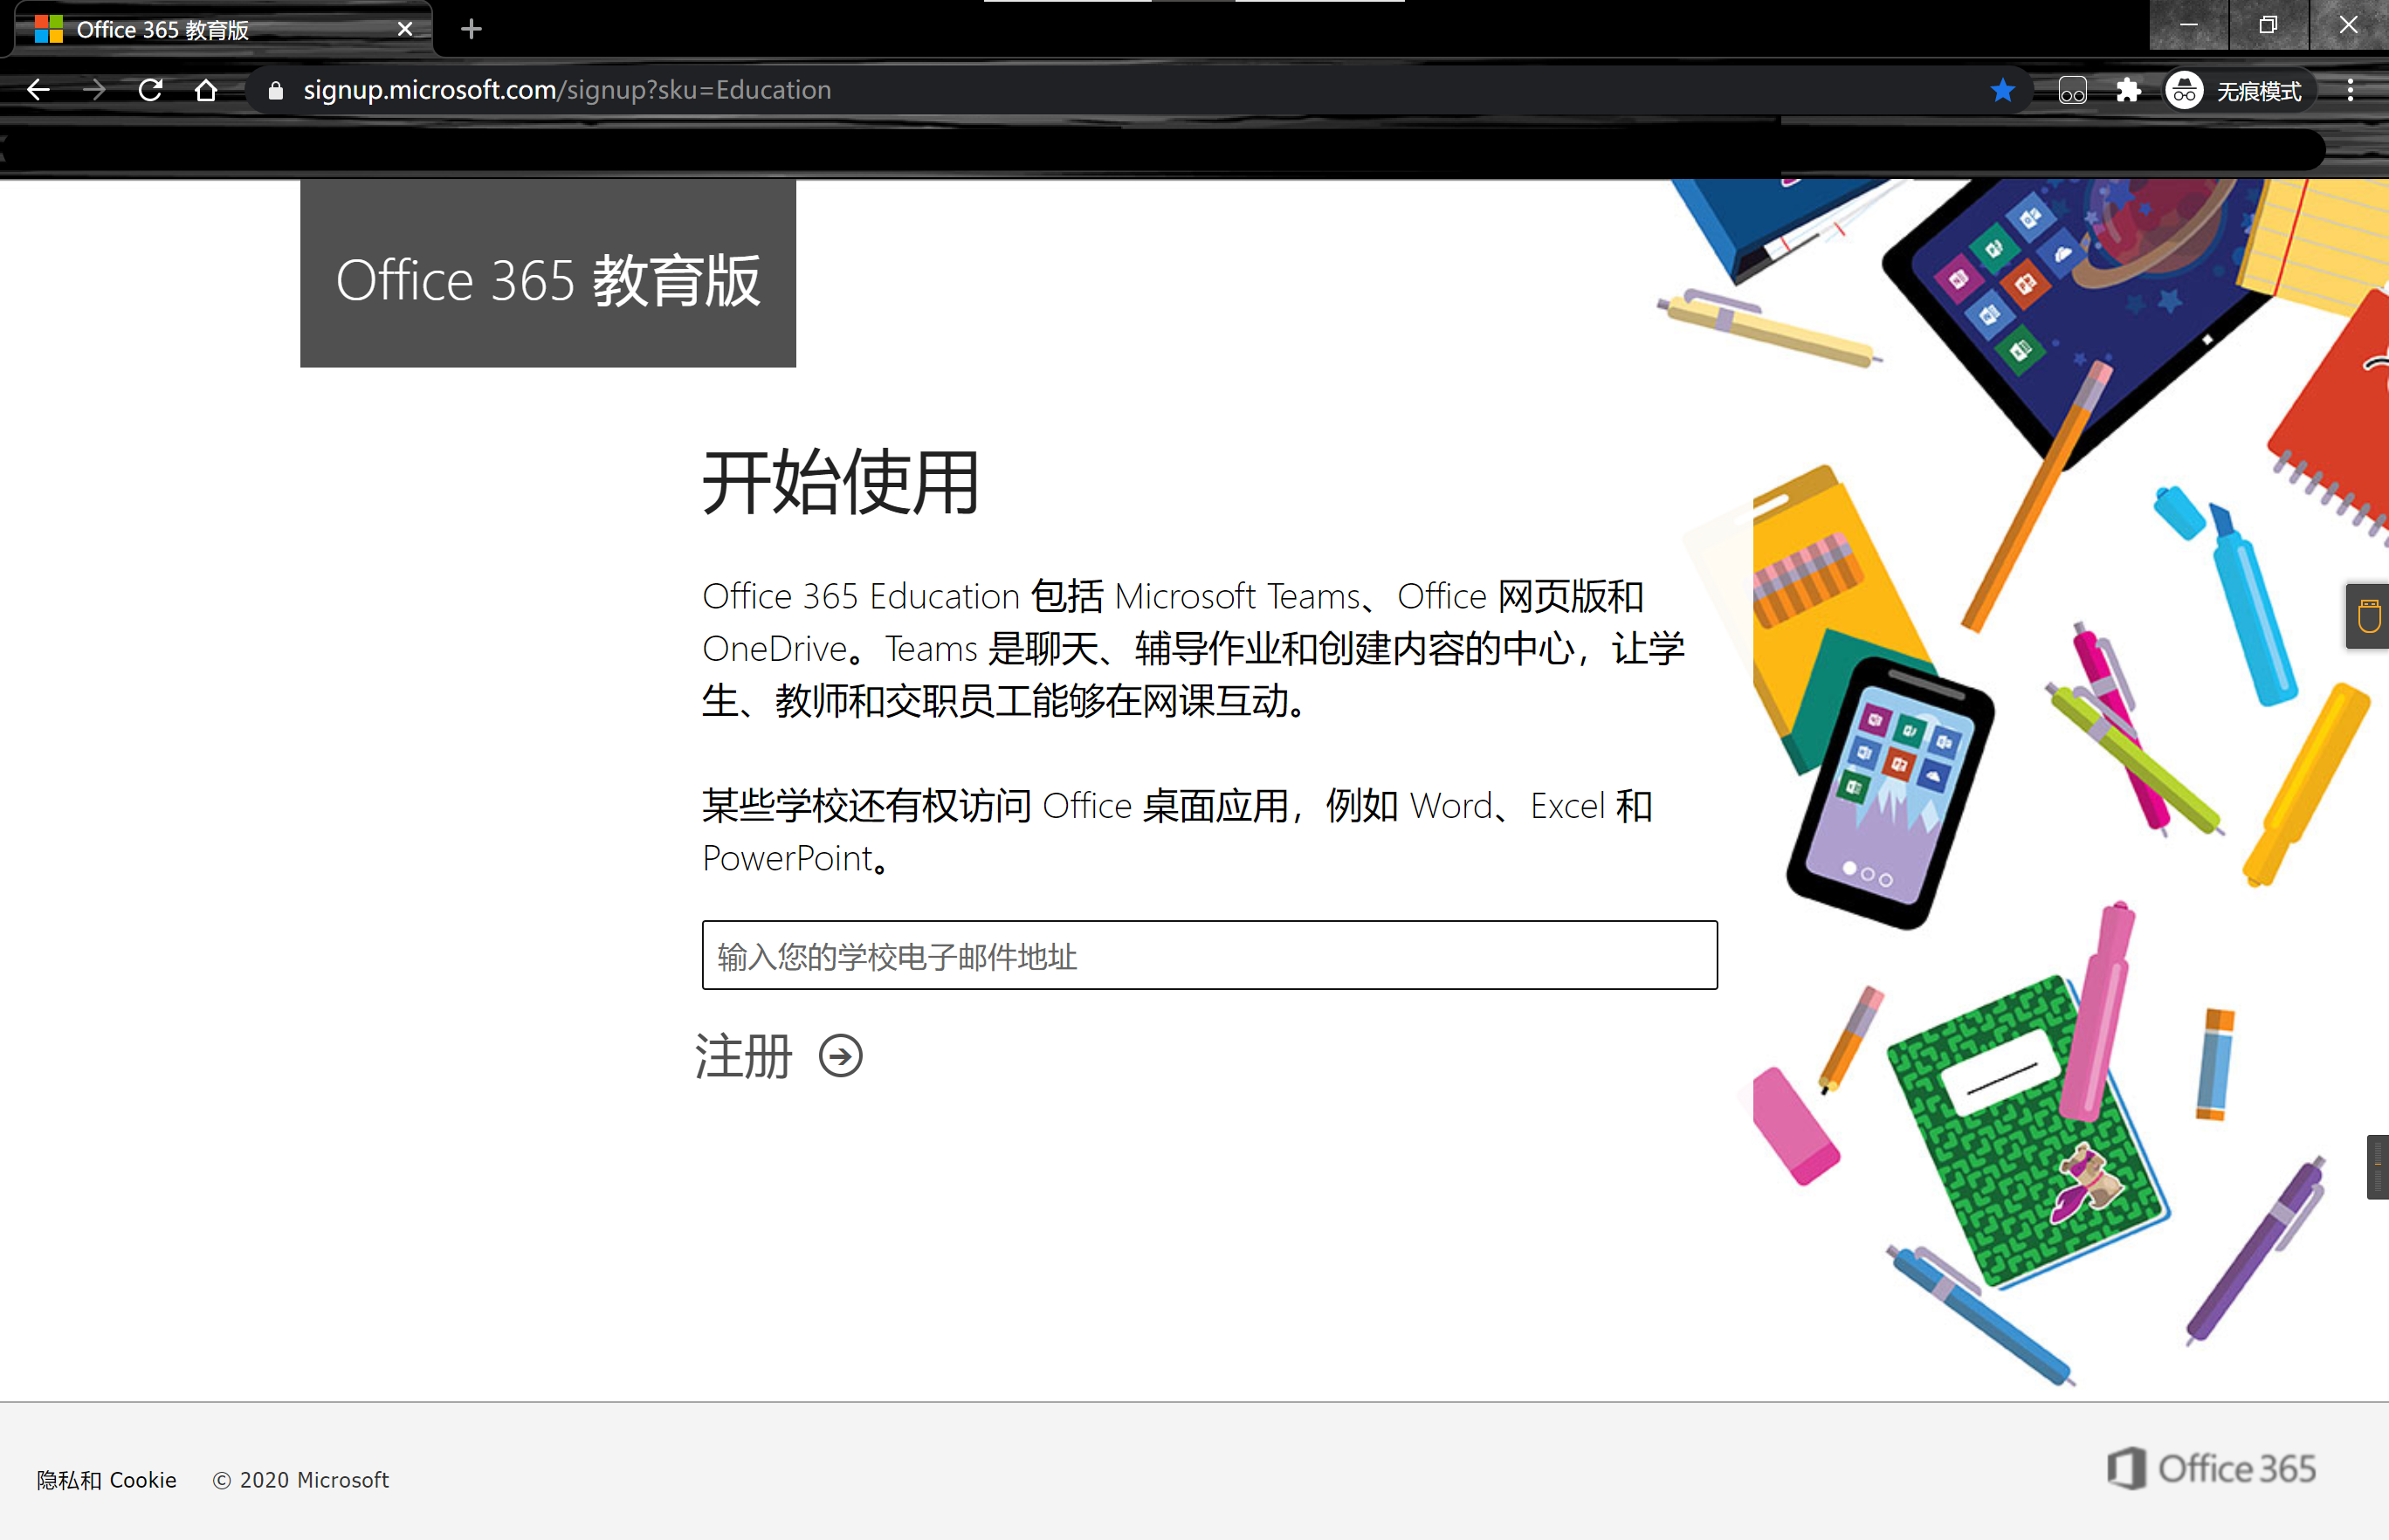Bookmark this page with the star icon

(x=2002, y=90)
